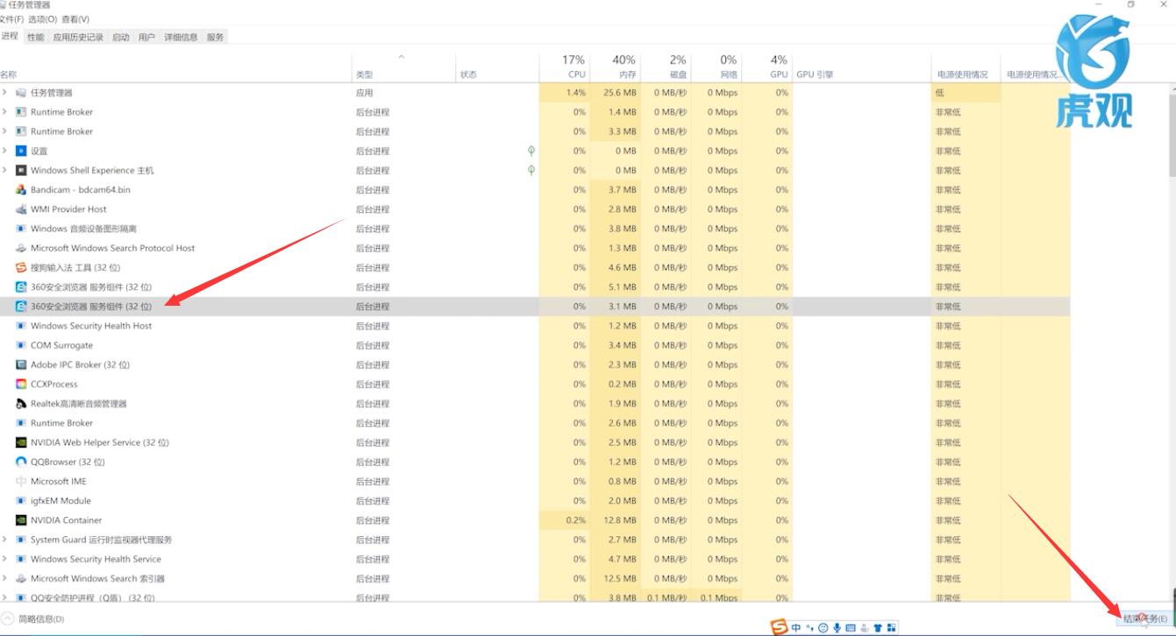The width and height of the screenshot is (1176, 636).
Task: Click the COM Surrogate icon
Action: click(21, 345)
